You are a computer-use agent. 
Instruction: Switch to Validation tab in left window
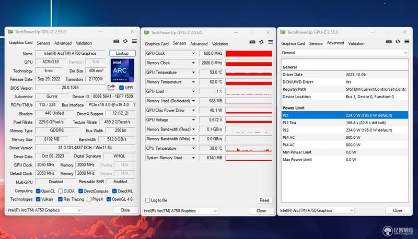[84, 43]
